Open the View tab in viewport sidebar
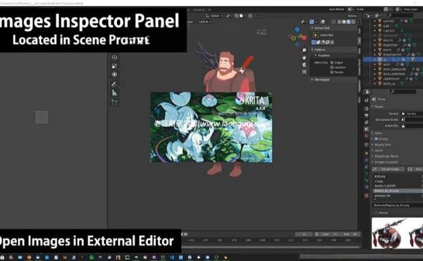This screenshot has width=423, height=261. (x=359, y=51)
